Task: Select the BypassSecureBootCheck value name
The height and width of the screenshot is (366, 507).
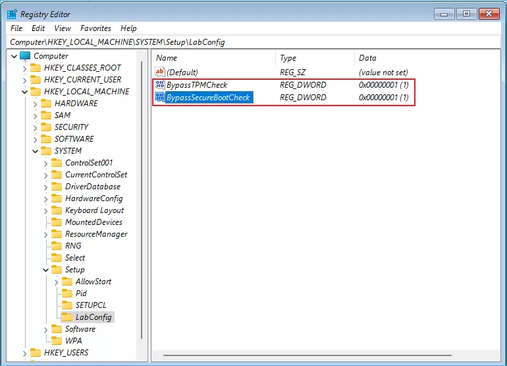Action: [x=209, y=97]
